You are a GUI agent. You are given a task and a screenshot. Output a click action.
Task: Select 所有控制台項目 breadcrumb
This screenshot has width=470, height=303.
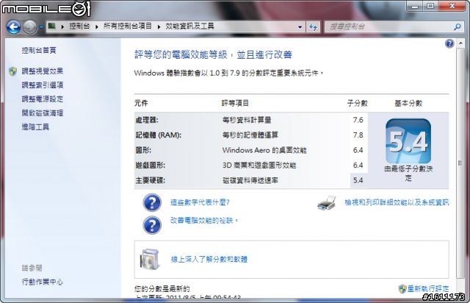tap(128, 26)
